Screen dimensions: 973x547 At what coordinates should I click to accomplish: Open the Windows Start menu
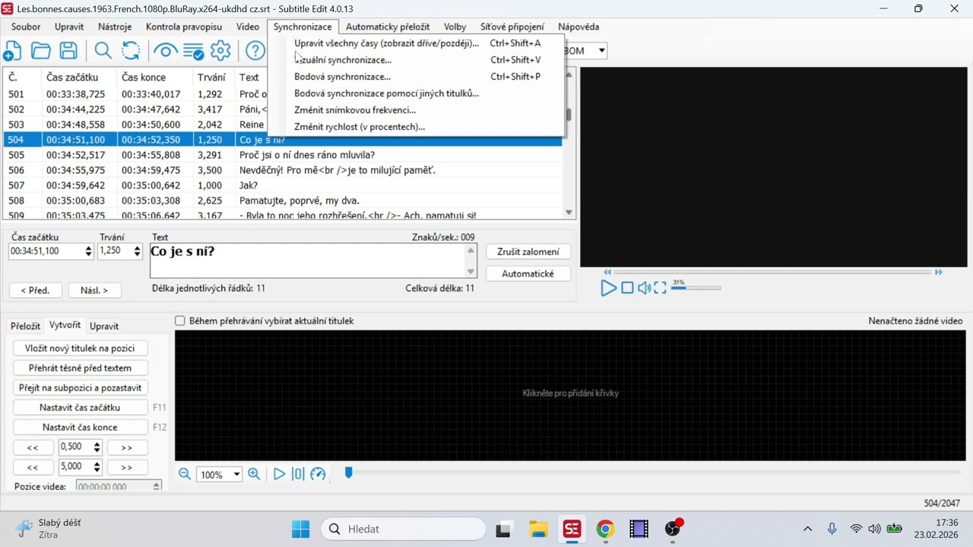(x=300, y=529)
